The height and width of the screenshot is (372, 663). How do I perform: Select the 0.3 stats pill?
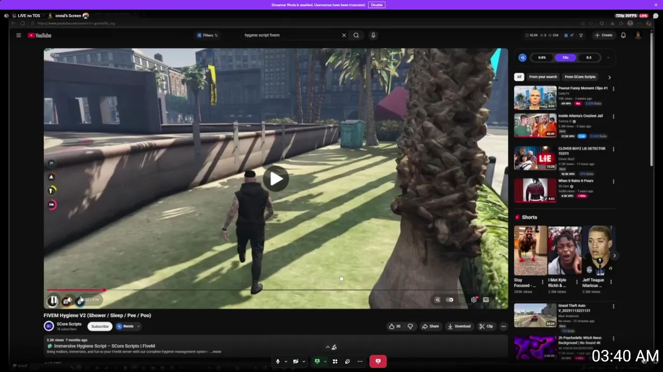pos(589,57)
